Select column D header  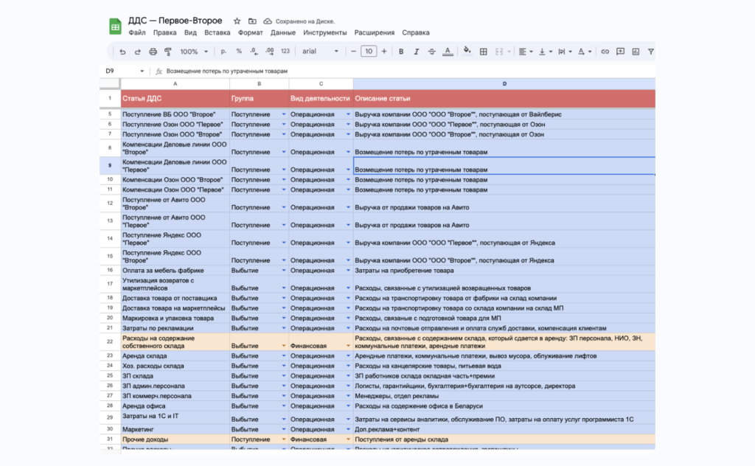[504, 84]
